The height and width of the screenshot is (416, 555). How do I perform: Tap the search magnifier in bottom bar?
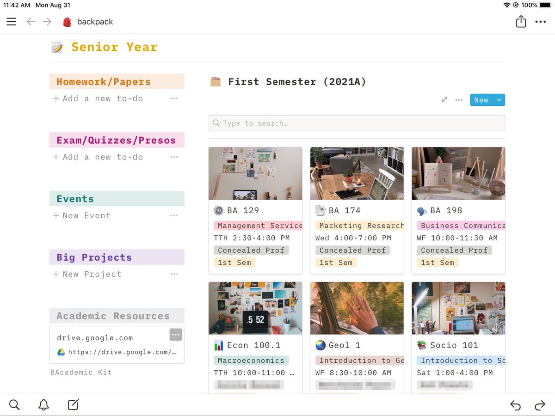click(x=14, y=405)
